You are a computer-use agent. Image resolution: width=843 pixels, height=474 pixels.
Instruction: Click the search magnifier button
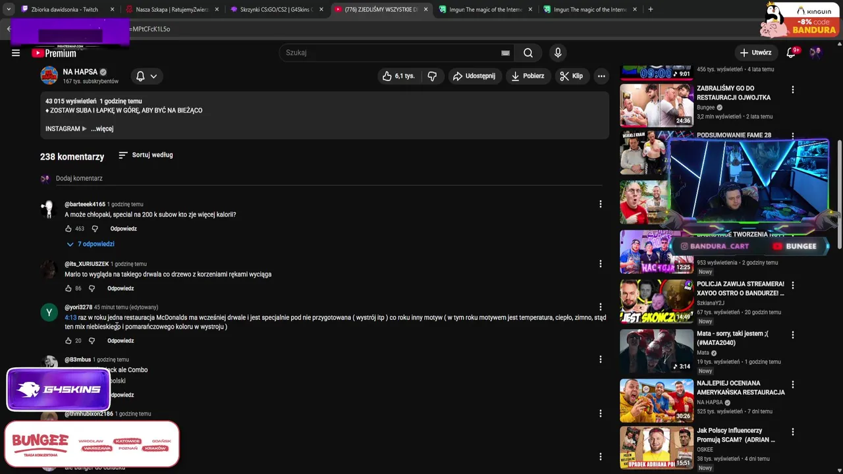pyautogui.click(x=528, y=53)
